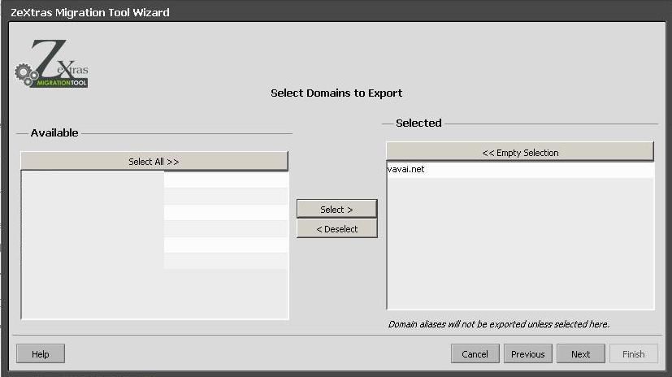Viewport: 672px width, 377px height.
Task: Click the ZeXtras Migration Tool logo
Action: [x=52, y=65]
